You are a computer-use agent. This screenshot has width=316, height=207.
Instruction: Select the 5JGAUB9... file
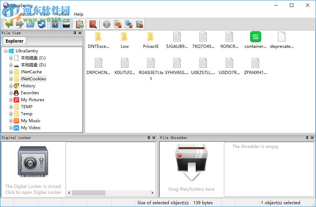tap(177, 40)
